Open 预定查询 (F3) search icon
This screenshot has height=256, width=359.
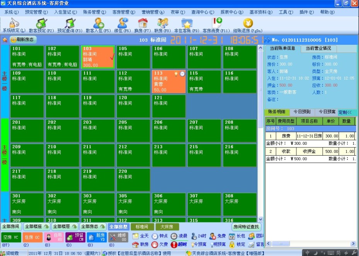point(70,23)
